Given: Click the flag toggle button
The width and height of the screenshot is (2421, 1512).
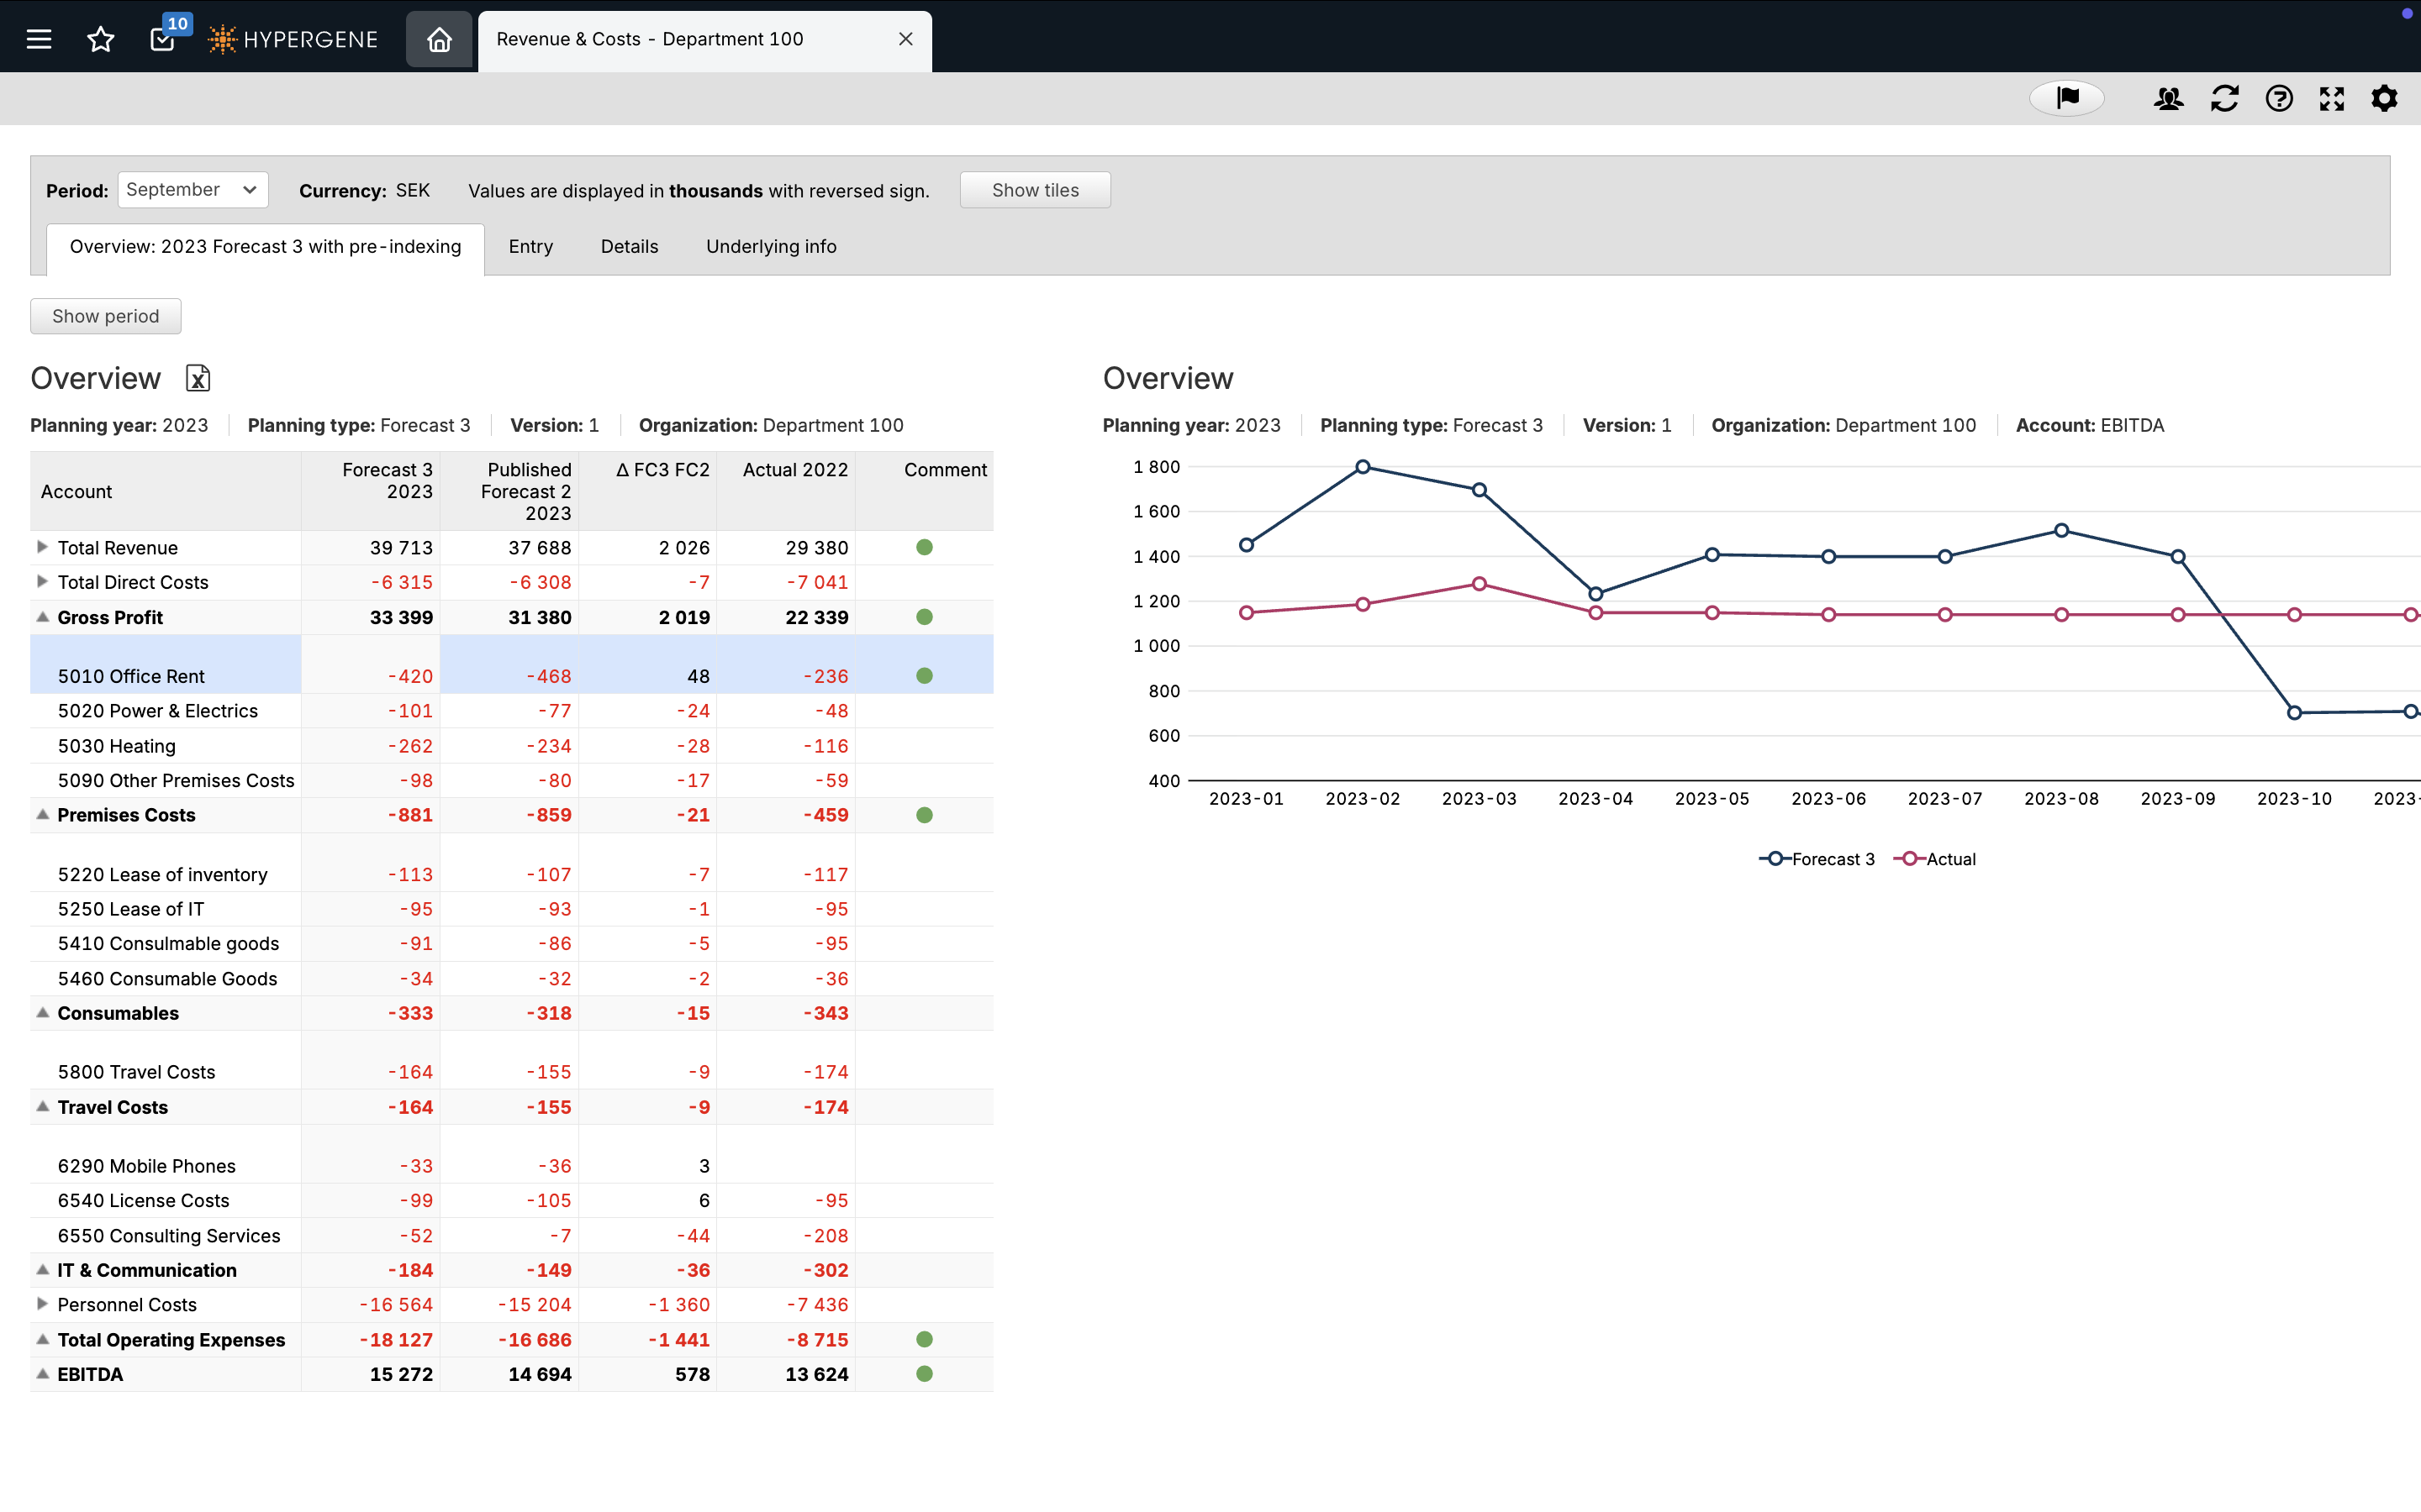Looking at the screenshot, I should click(2067, 98).
